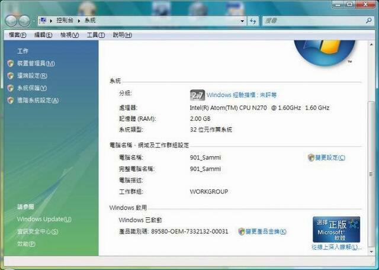Click the Back navigation arrow button
Image resolution: width=379 pixels, height=270 pixels.
11,21
